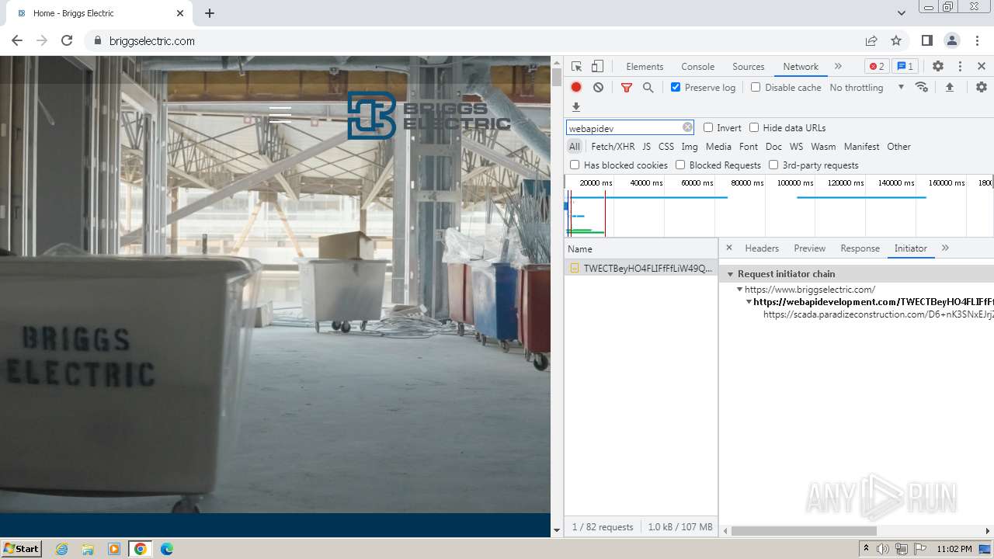Filter requests by Manifest
This screenshot has width=994, height=559.
(x=861, y=146)
